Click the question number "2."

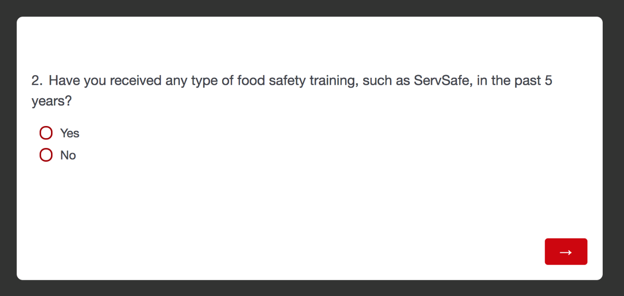pyautogui.click(x=37, y=81)
